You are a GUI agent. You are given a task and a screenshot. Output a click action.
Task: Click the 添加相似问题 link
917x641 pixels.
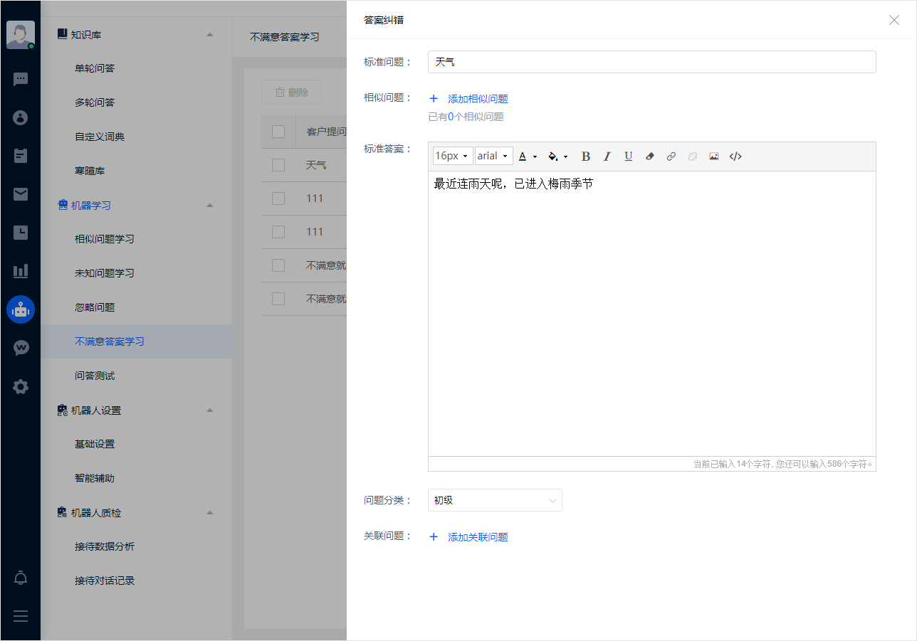(477, 99)
